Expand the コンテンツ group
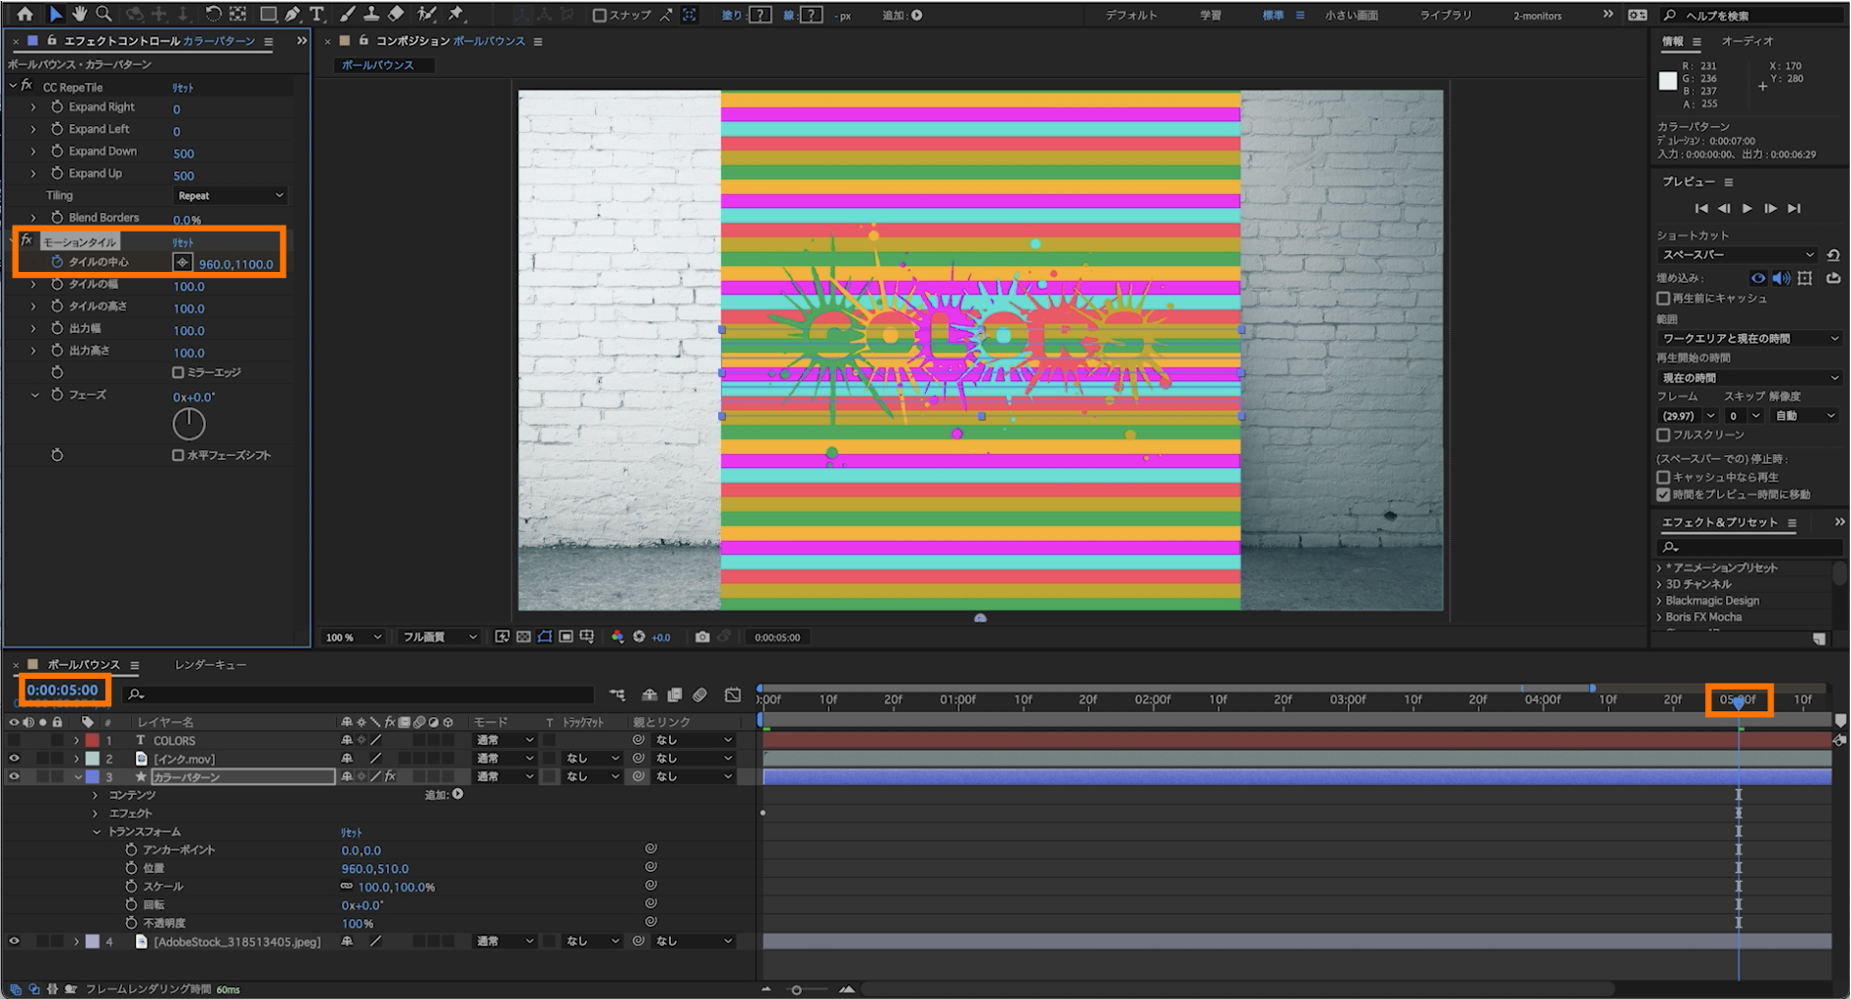 point(96,795)
